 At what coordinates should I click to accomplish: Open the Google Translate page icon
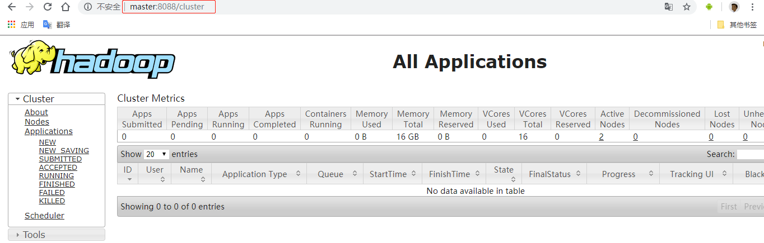[x=668, y=7]
